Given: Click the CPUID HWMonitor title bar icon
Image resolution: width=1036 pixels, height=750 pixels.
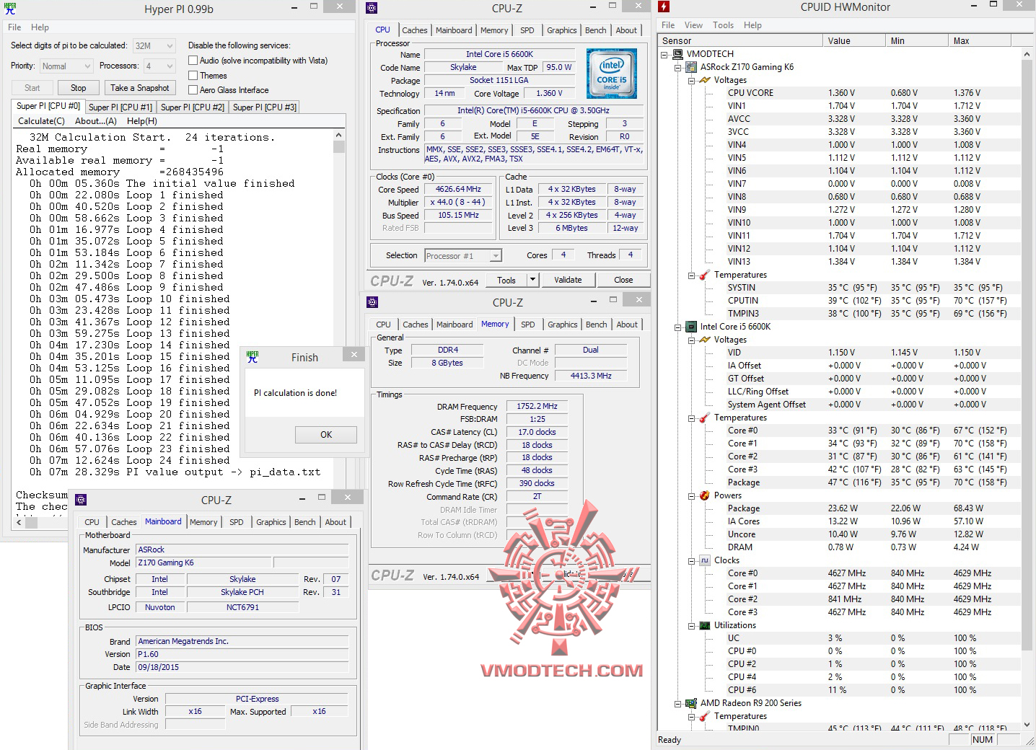Looking at the screenshot, I should tap(664, 7).
